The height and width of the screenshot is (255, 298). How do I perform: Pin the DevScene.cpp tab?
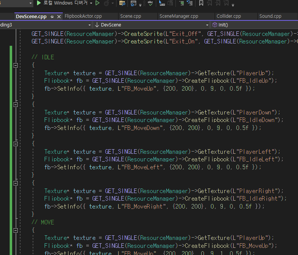point(52,17)
